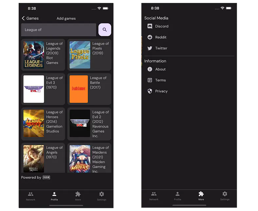Tap the IGDB logo
258x211 pixels.
(46, 177)
